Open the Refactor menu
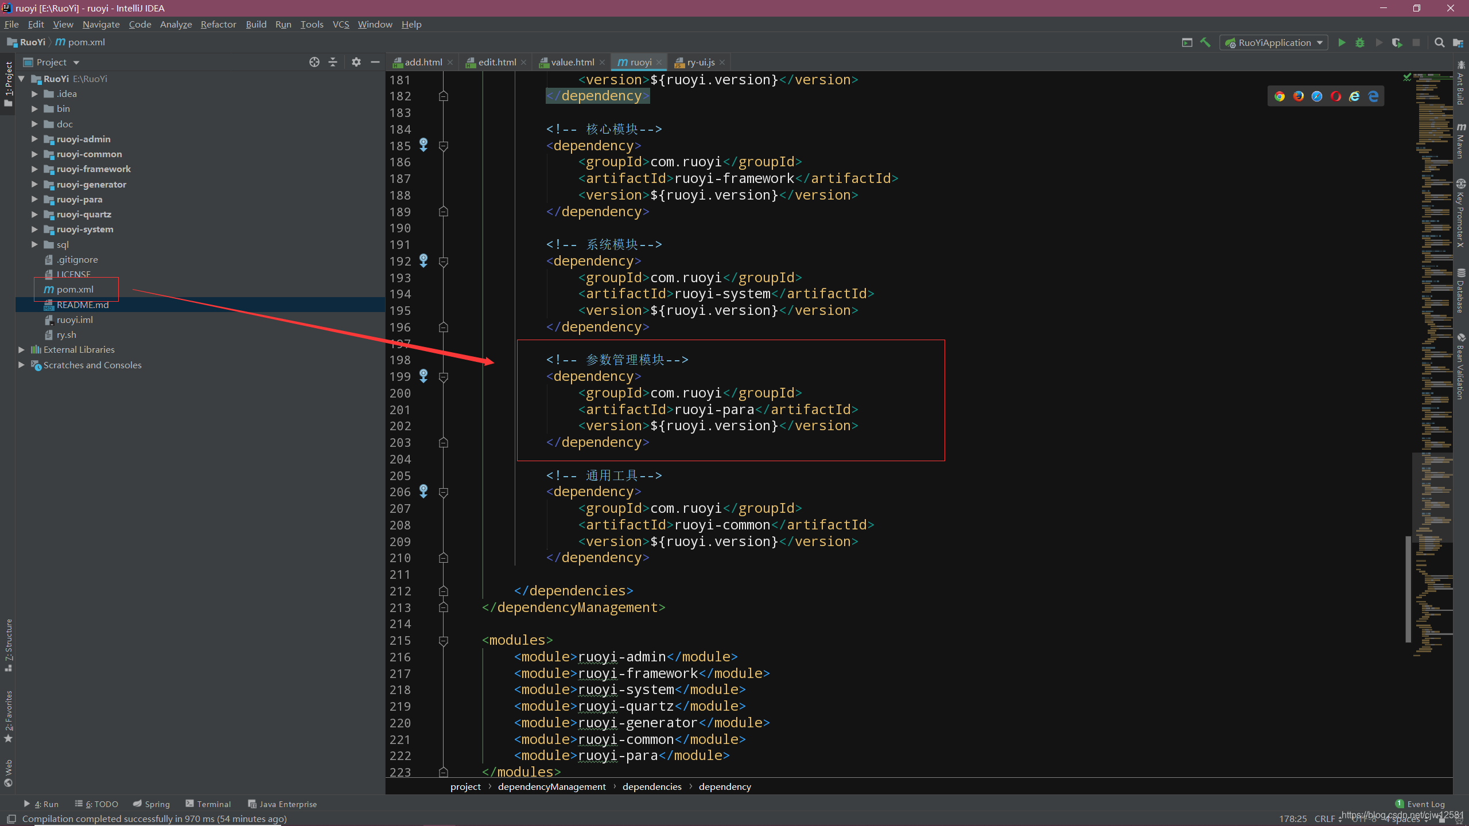This screenshot has height=826, width=1469. [x=218, y=24]
